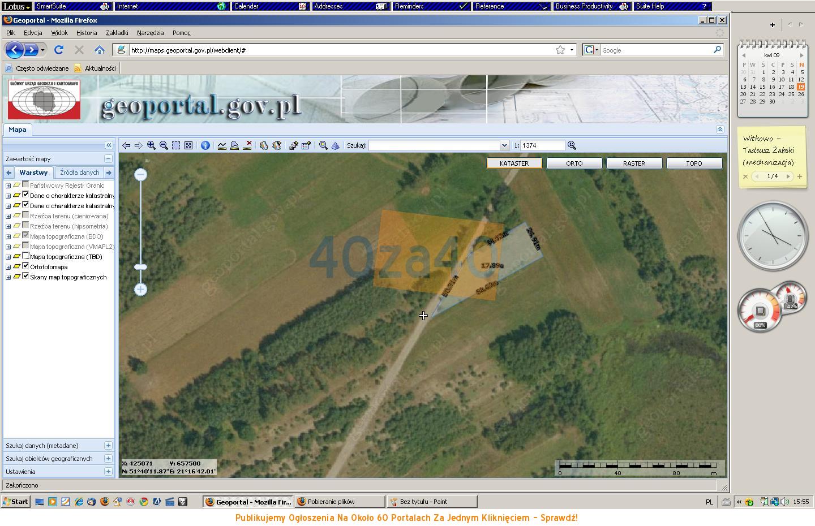Select the map zoom in magnifier tool
The image size is (815, 526).
[151, 145]
